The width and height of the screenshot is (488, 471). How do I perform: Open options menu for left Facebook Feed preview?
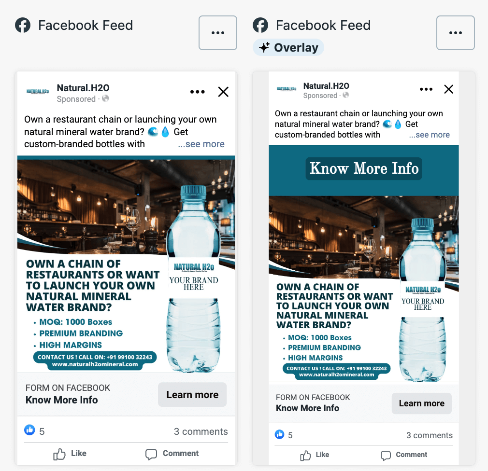[x=218, y=33]
